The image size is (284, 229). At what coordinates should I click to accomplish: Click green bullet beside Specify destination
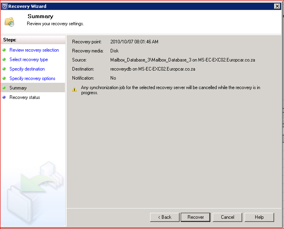[x=4, y=69]
